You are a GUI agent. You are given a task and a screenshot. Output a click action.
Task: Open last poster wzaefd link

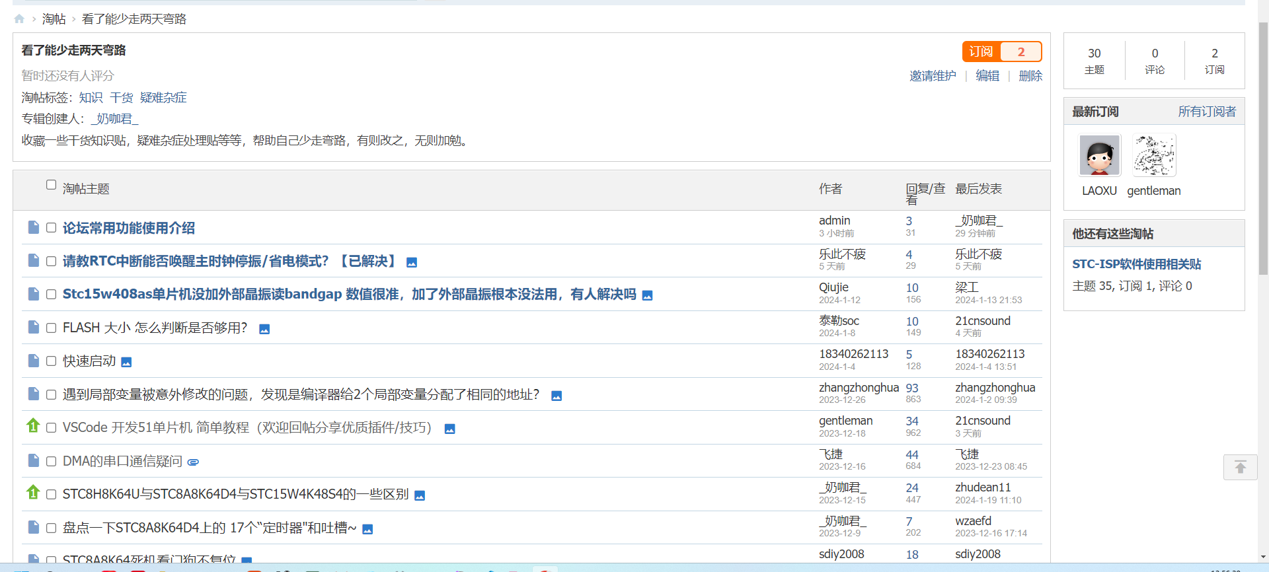coord(973,521)
